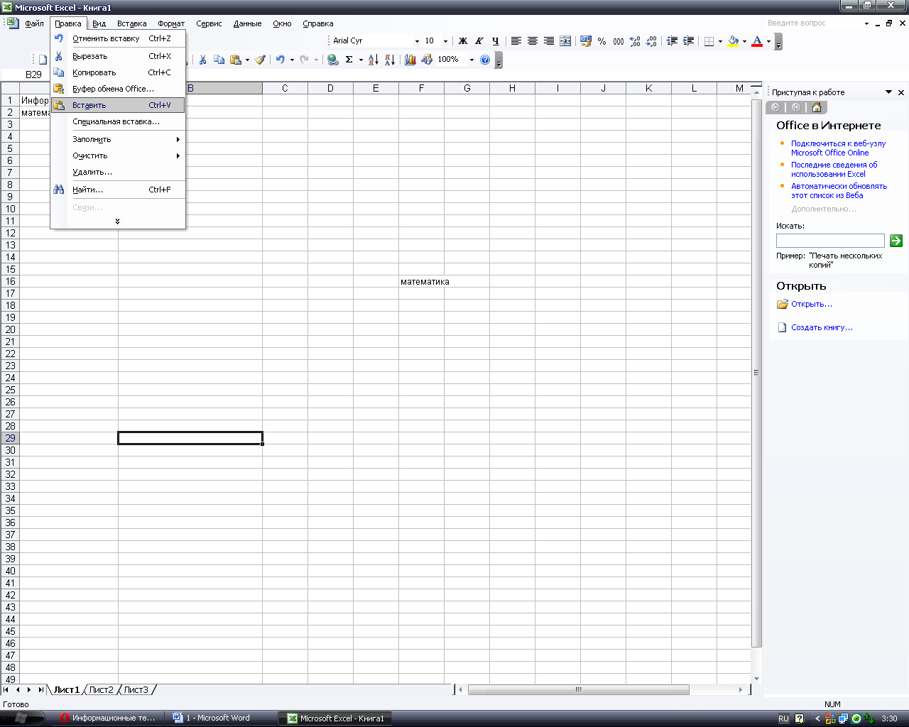Image resolution: width=909 pixels, height=727 pixels.
Task: Toggle Underline (Ч) formatting
Action: point(496,41)
